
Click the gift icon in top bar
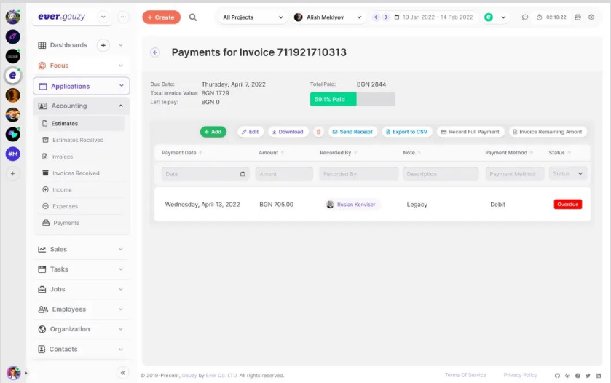[578, 17]
